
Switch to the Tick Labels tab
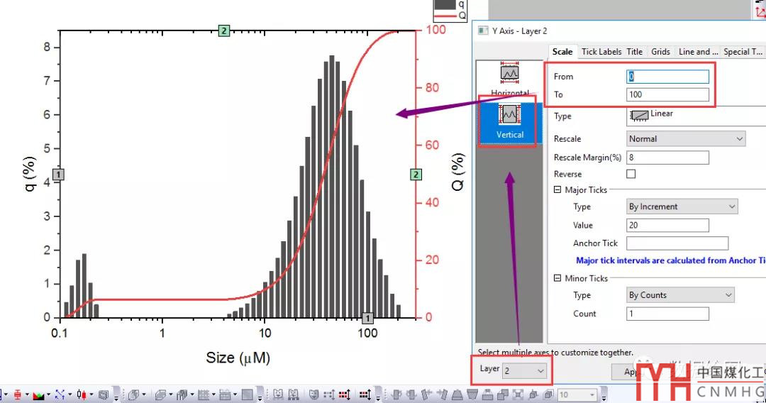pyautogui.click(x=601, y=51)
